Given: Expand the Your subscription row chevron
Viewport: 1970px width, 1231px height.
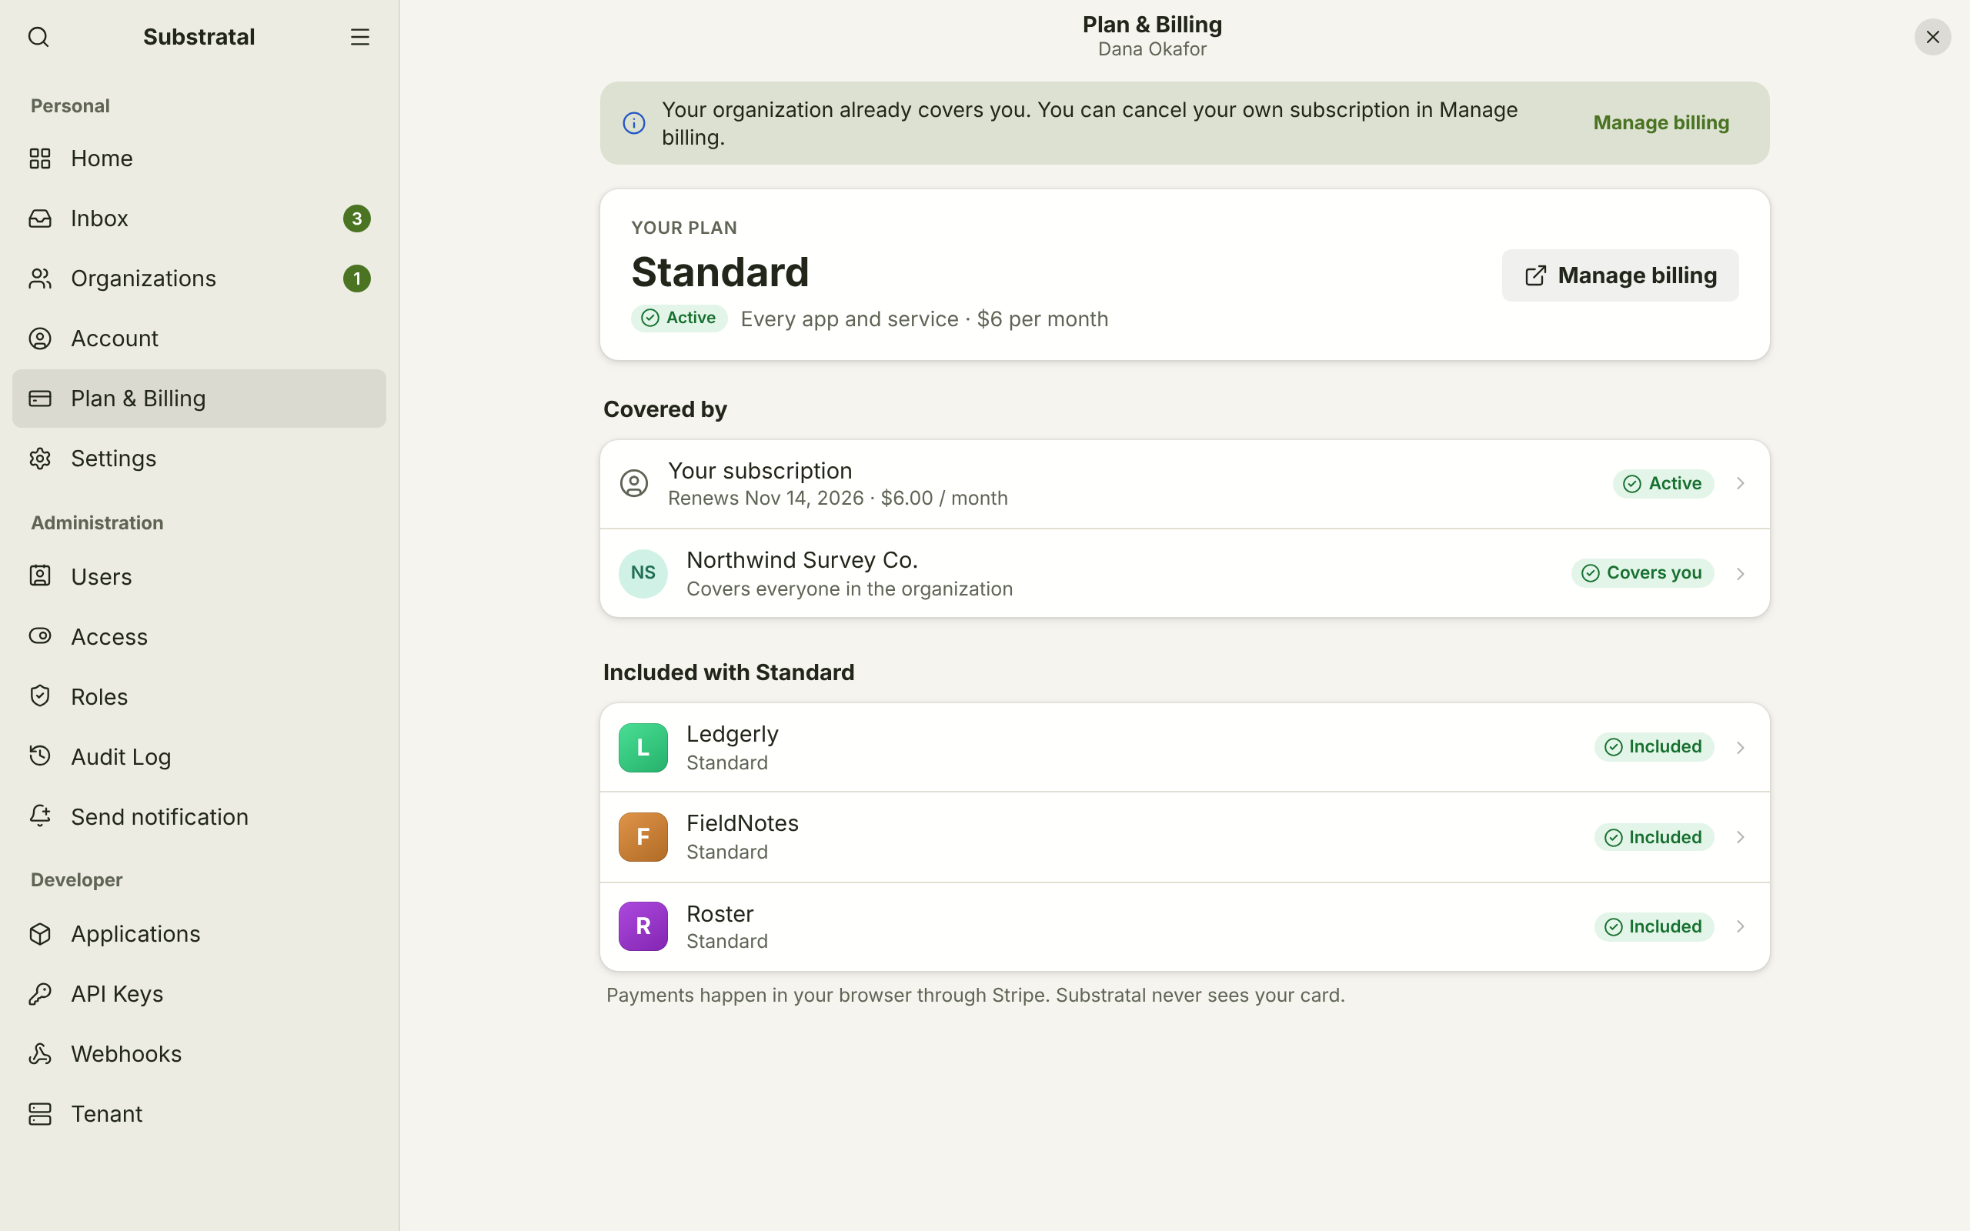Looking at the screenshot, I should click(x=1741, y=484).
